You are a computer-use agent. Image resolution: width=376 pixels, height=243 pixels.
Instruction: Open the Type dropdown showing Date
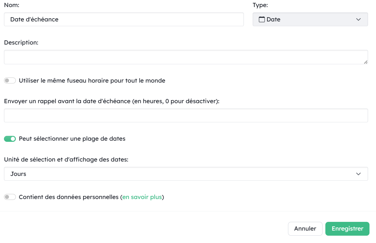[310, 19]
